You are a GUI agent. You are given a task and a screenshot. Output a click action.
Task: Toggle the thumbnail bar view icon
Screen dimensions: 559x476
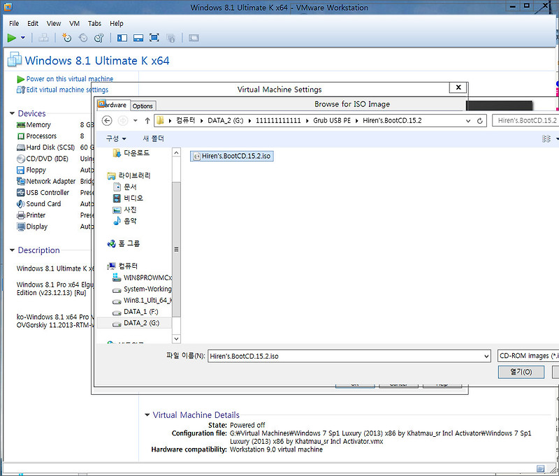[x=138, y=38]
